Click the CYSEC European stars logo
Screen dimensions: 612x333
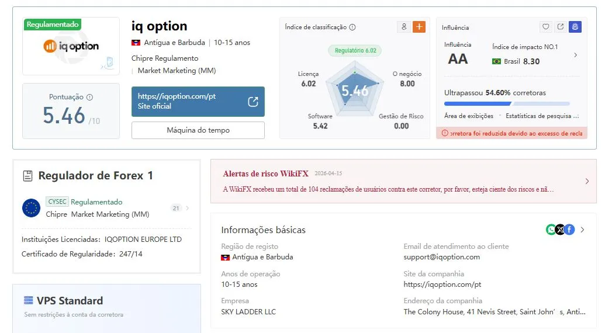31,208
